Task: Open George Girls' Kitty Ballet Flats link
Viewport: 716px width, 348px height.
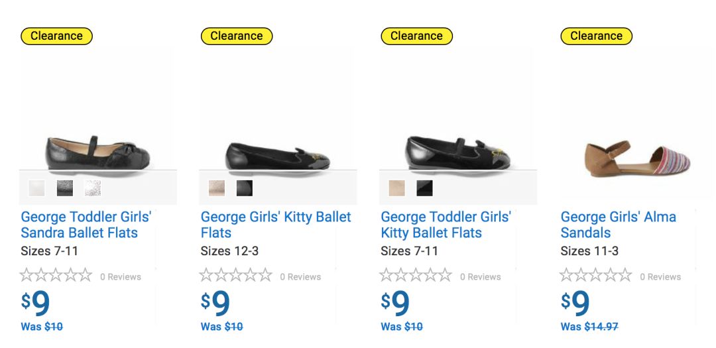Action: tap(276, 225)
